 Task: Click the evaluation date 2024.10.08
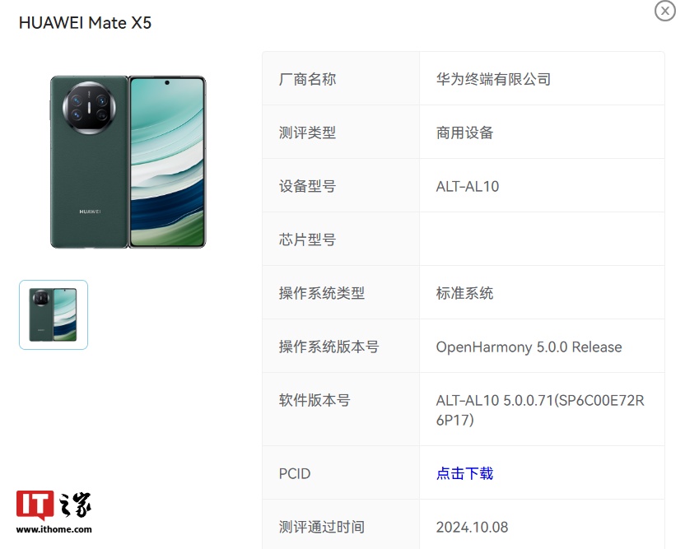(472, 527)
